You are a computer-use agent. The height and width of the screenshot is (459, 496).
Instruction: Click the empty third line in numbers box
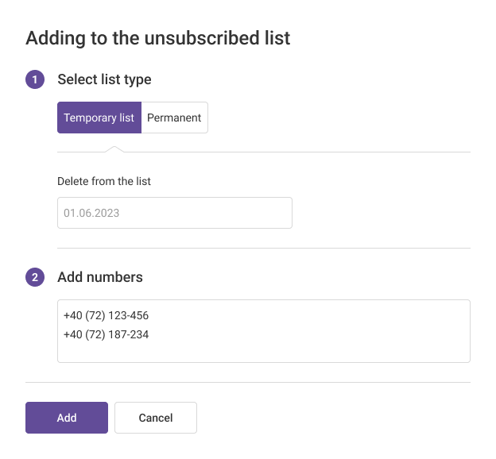[262, 352]
